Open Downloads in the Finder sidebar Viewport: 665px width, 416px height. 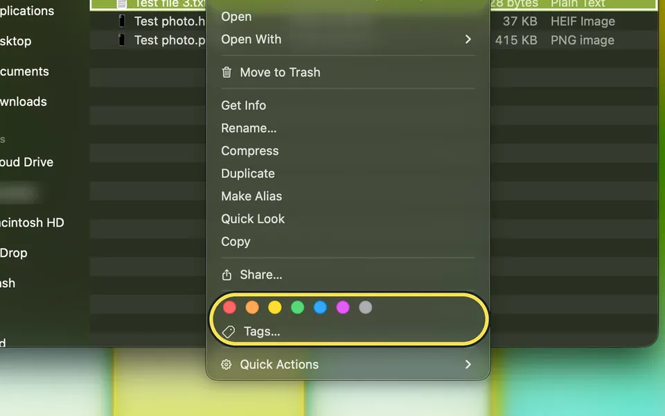24,101
